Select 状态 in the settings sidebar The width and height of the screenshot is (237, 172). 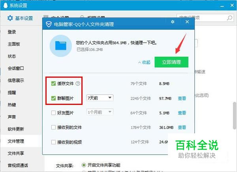coord(12,56)
